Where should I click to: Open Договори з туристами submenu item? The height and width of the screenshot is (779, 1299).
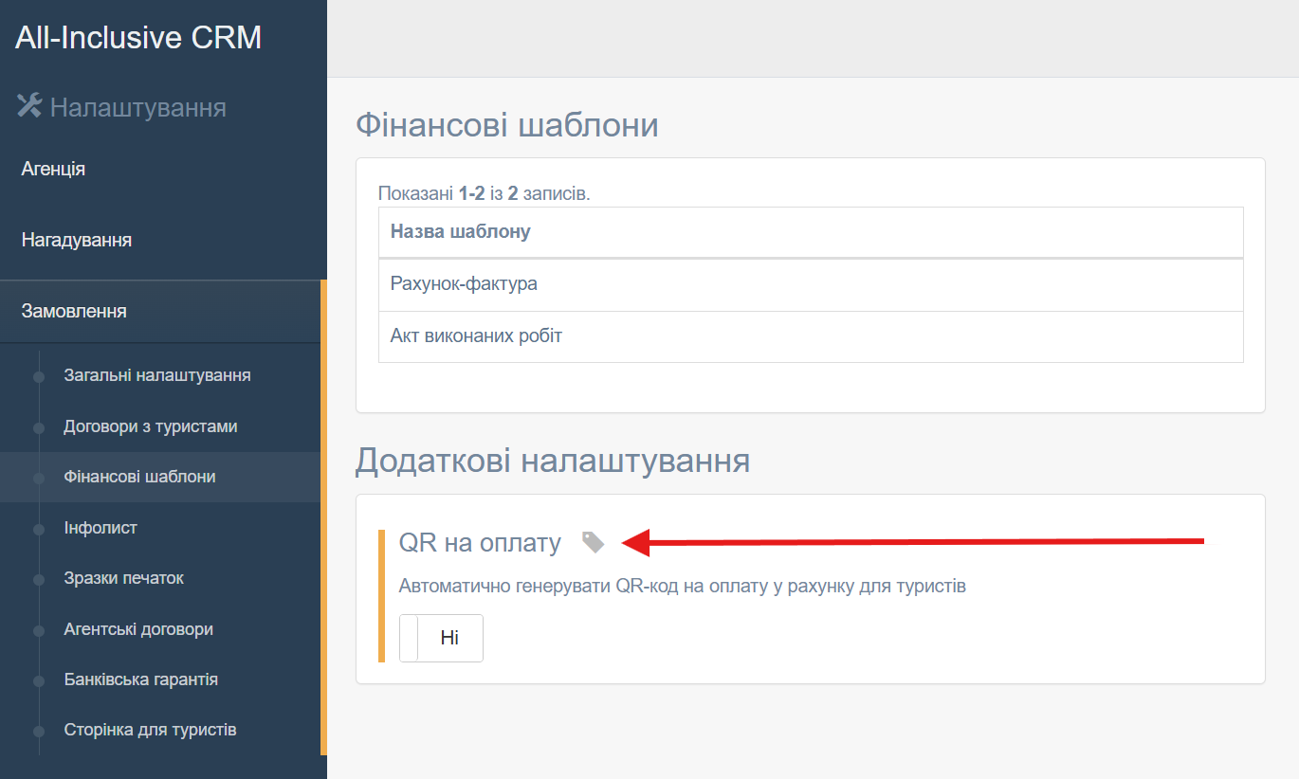click(151, 426)
